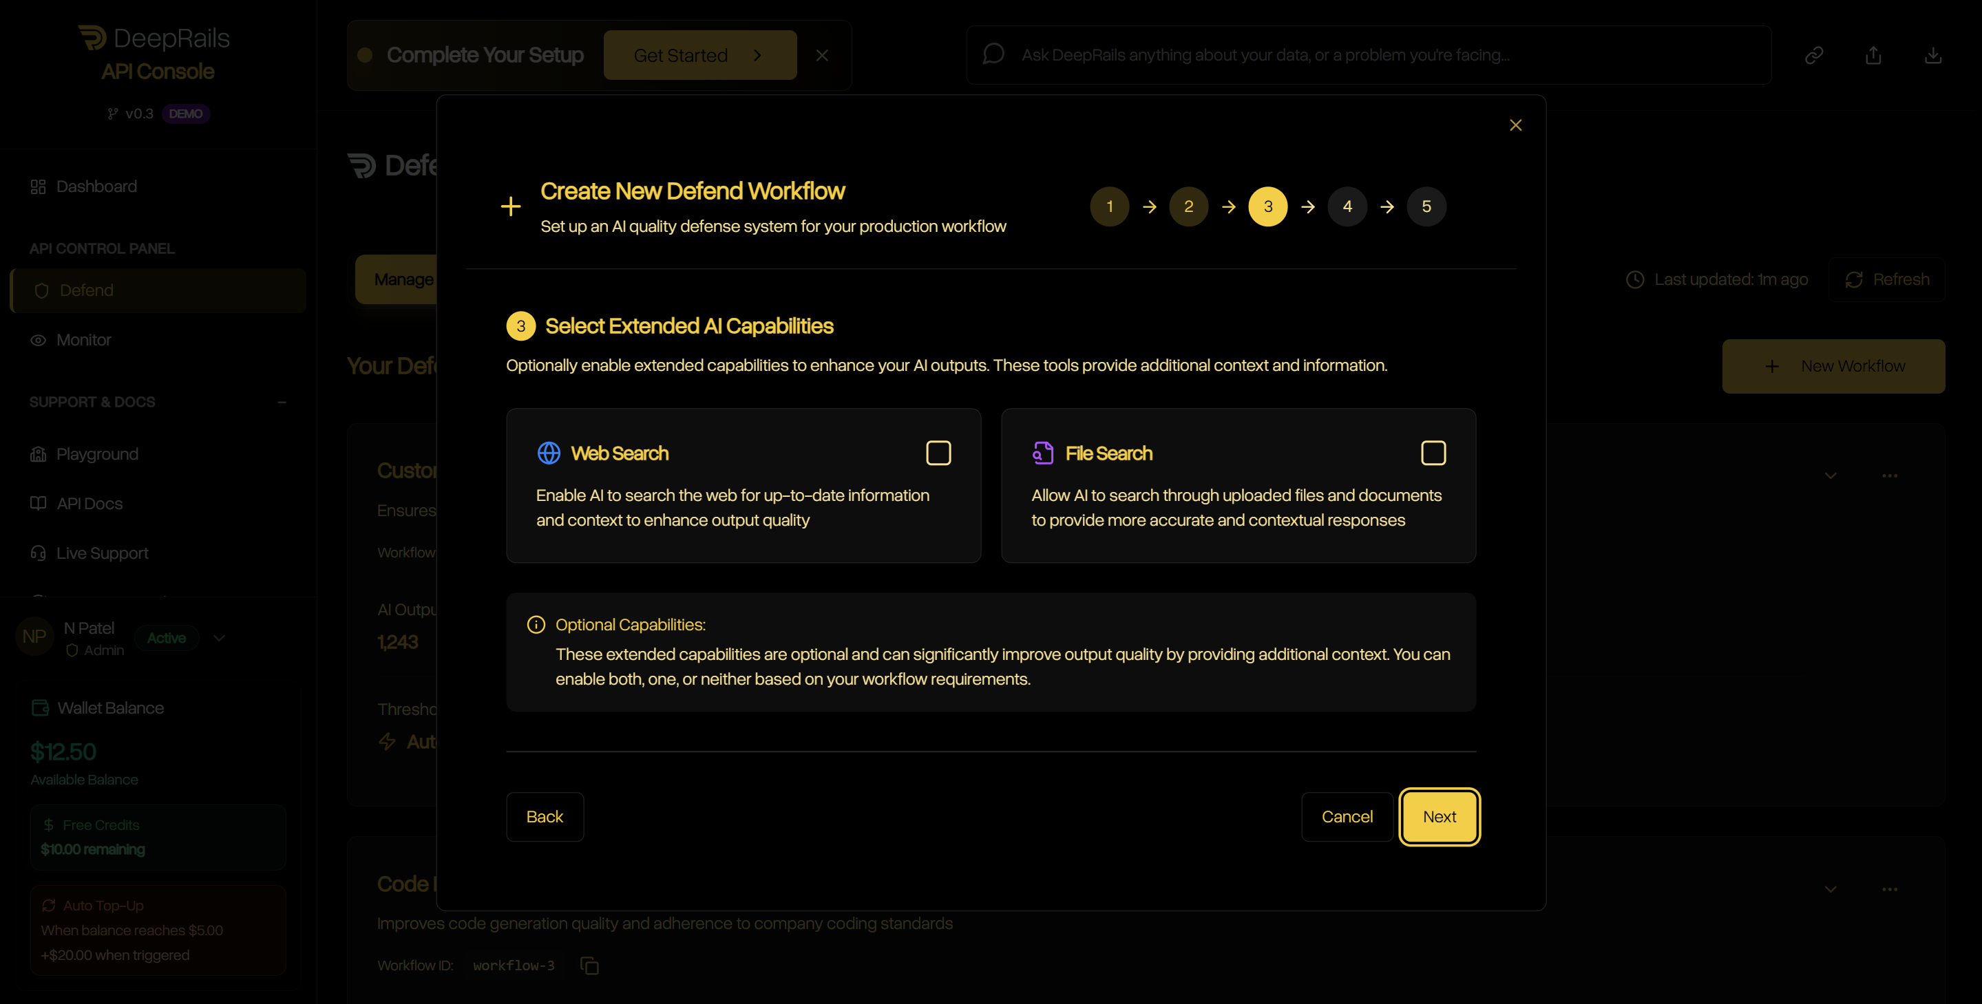Click the share icon in the top toolbar
Screen dimensions: 1982x1004
(x=1873, y=54)
